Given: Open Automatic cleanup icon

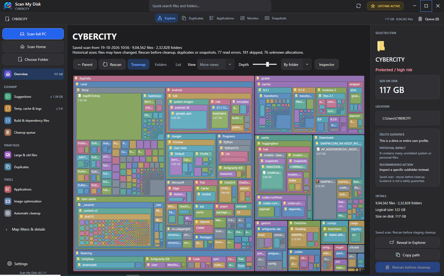Looking at the screenshot, I should pyautogui.click(x=8, y=213).
